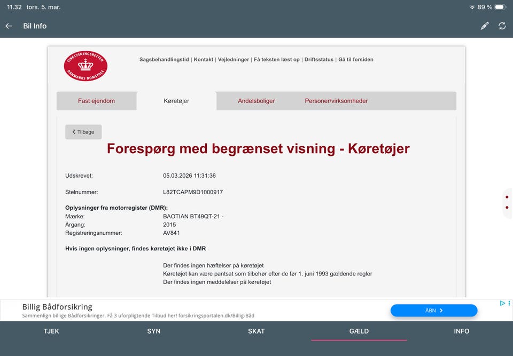Open the Driftsstatus link
Image resolution: width=513 pixels, height=356 pixels.
point(319,59)
